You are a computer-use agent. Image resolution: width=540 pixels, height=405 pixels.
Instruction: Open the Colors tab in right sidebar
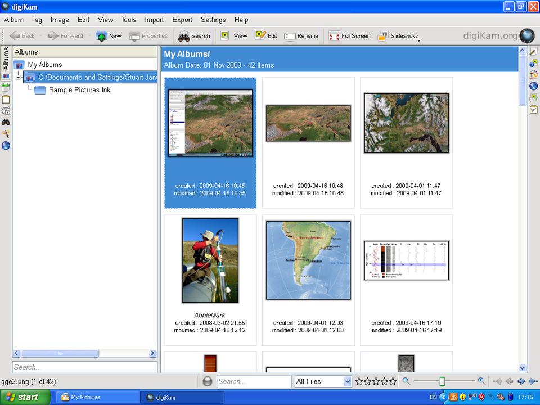(x=534, y=74)
